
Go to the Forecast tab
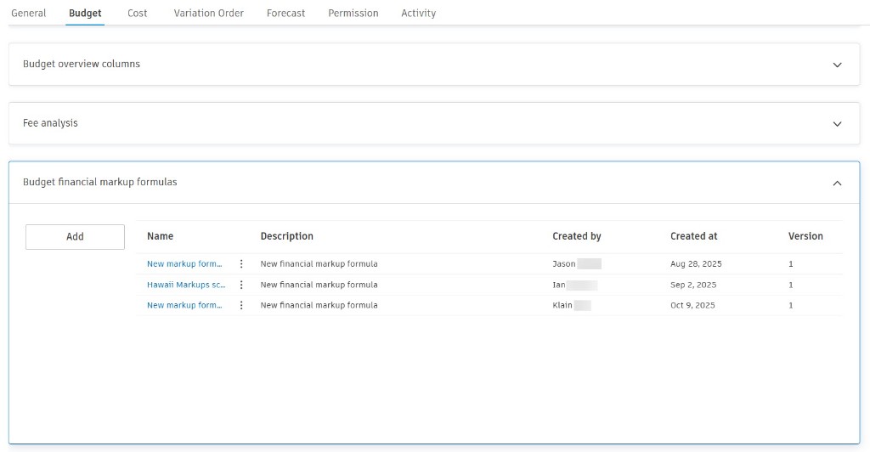285,13
